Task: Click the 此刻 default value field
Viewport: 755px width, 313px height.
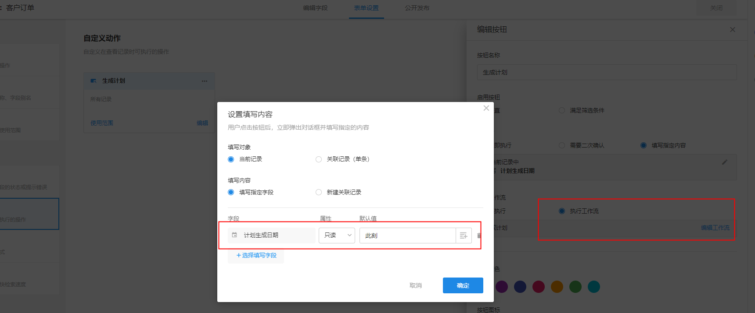Action: [x=407, y=236]
